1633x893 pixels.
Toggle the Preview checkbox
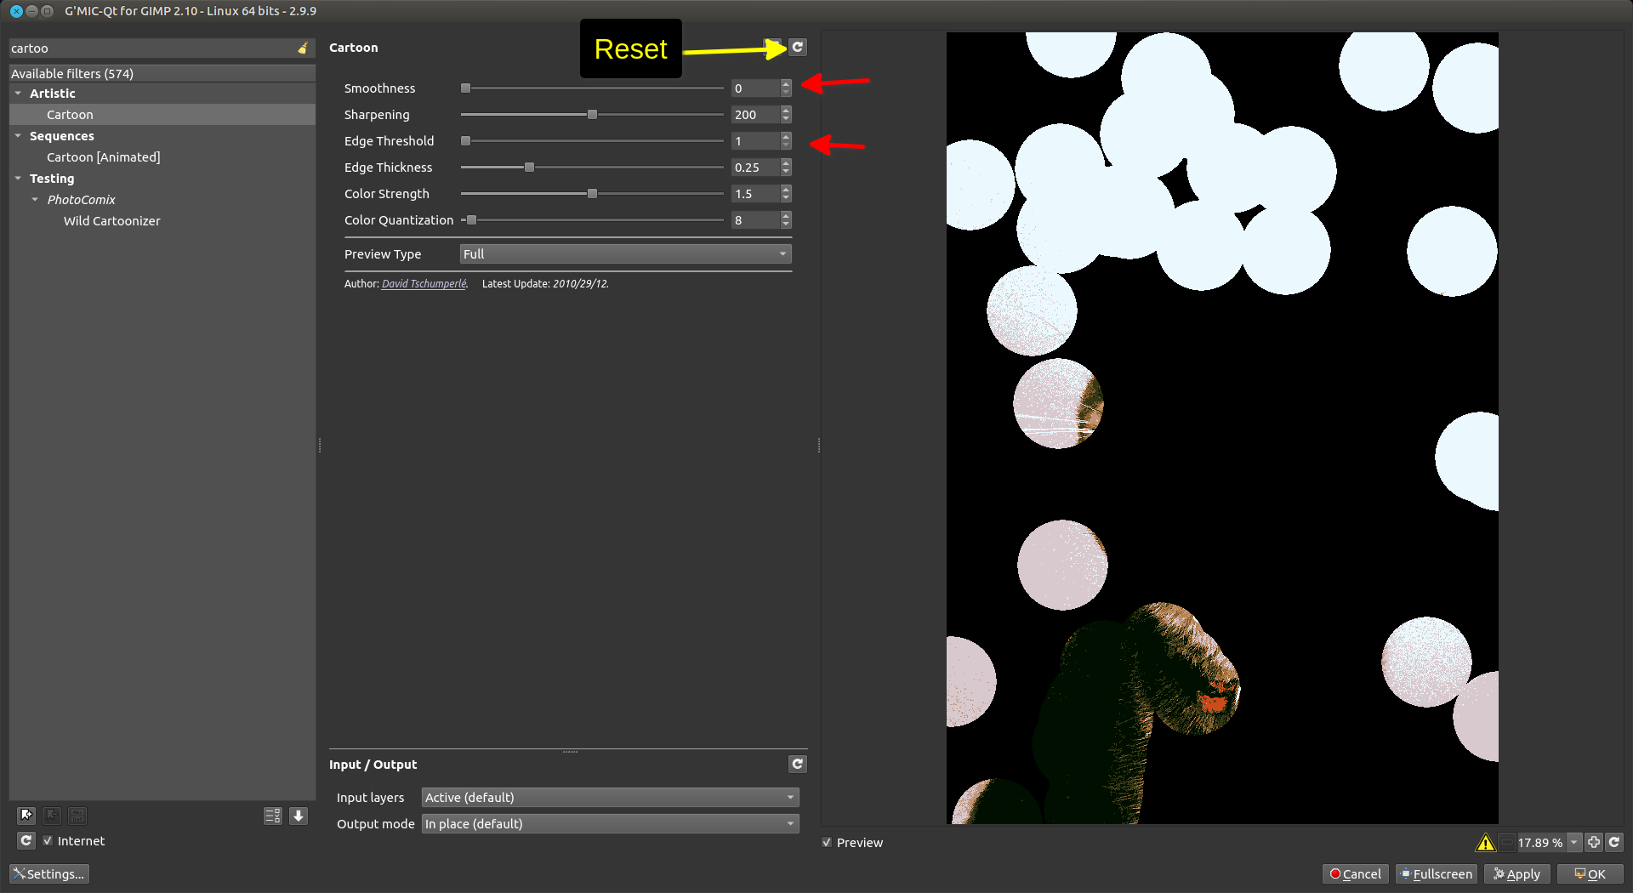click(x=827, y=842)
